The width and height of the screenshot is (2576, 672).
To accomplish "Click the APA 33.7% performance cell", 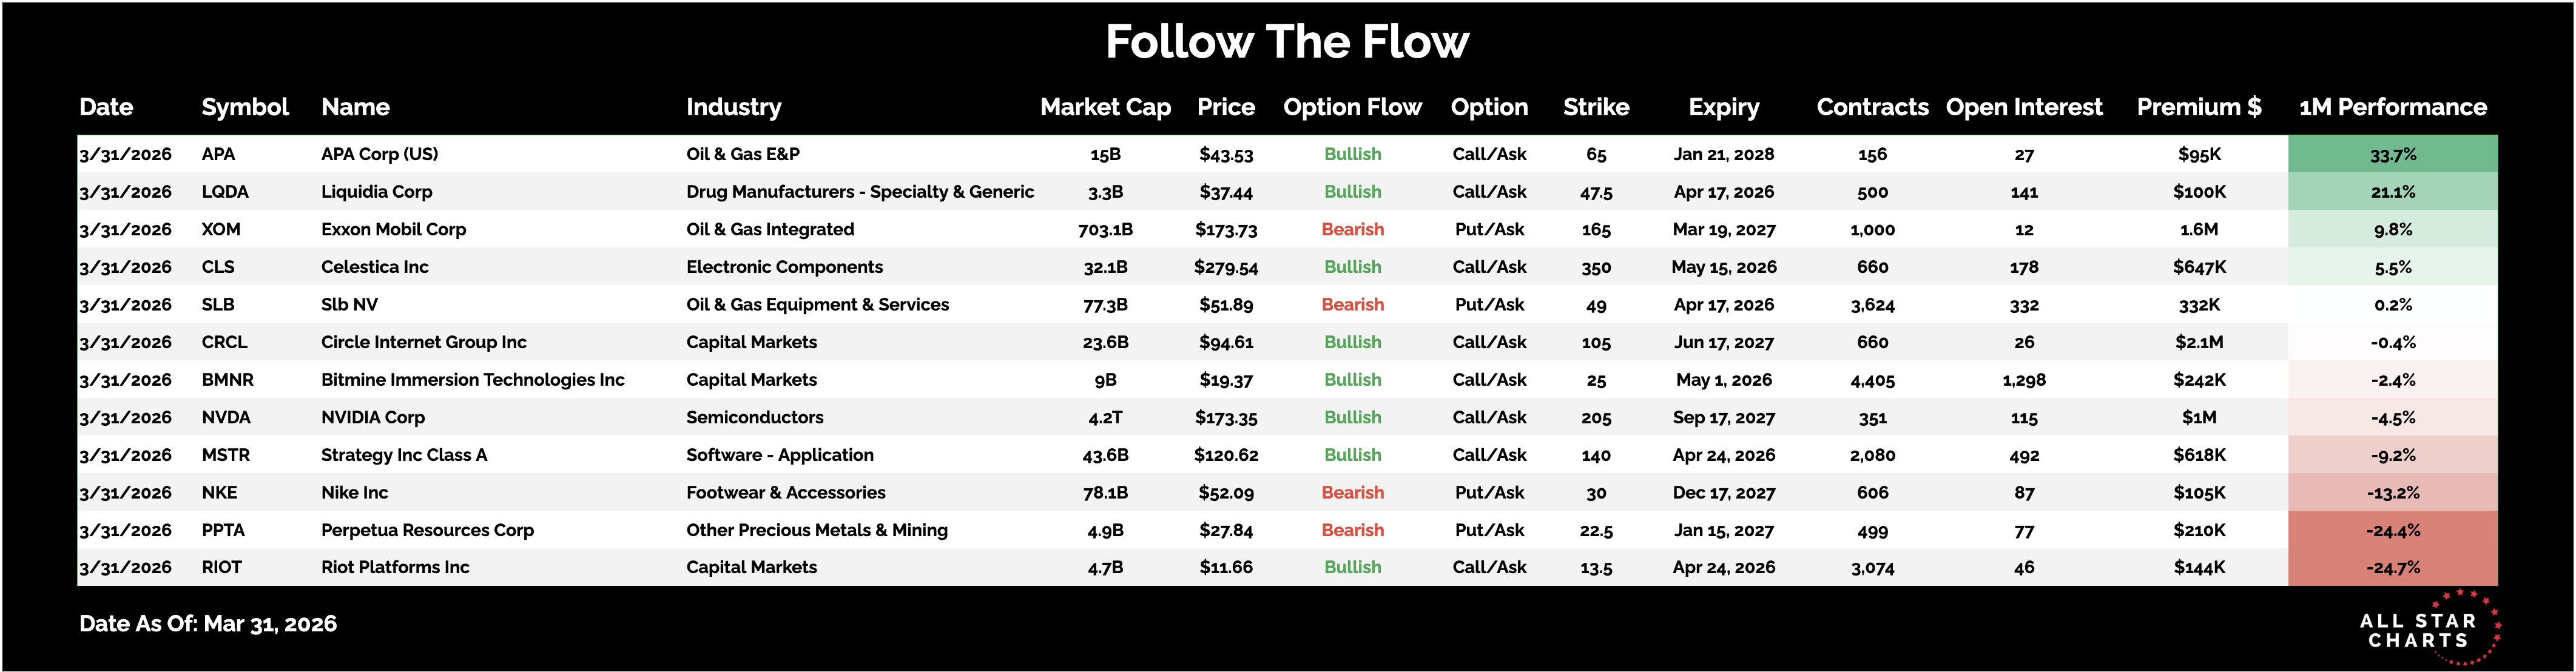I will click(x=2392, y=154).
